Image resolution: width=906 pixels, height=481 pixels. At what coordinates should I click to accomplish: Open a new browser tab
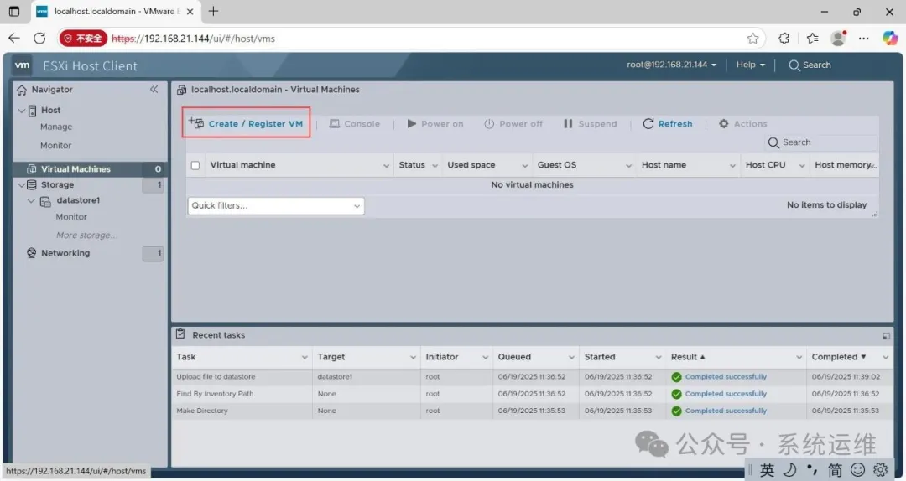pyautogui.click(x=214, y=11)
